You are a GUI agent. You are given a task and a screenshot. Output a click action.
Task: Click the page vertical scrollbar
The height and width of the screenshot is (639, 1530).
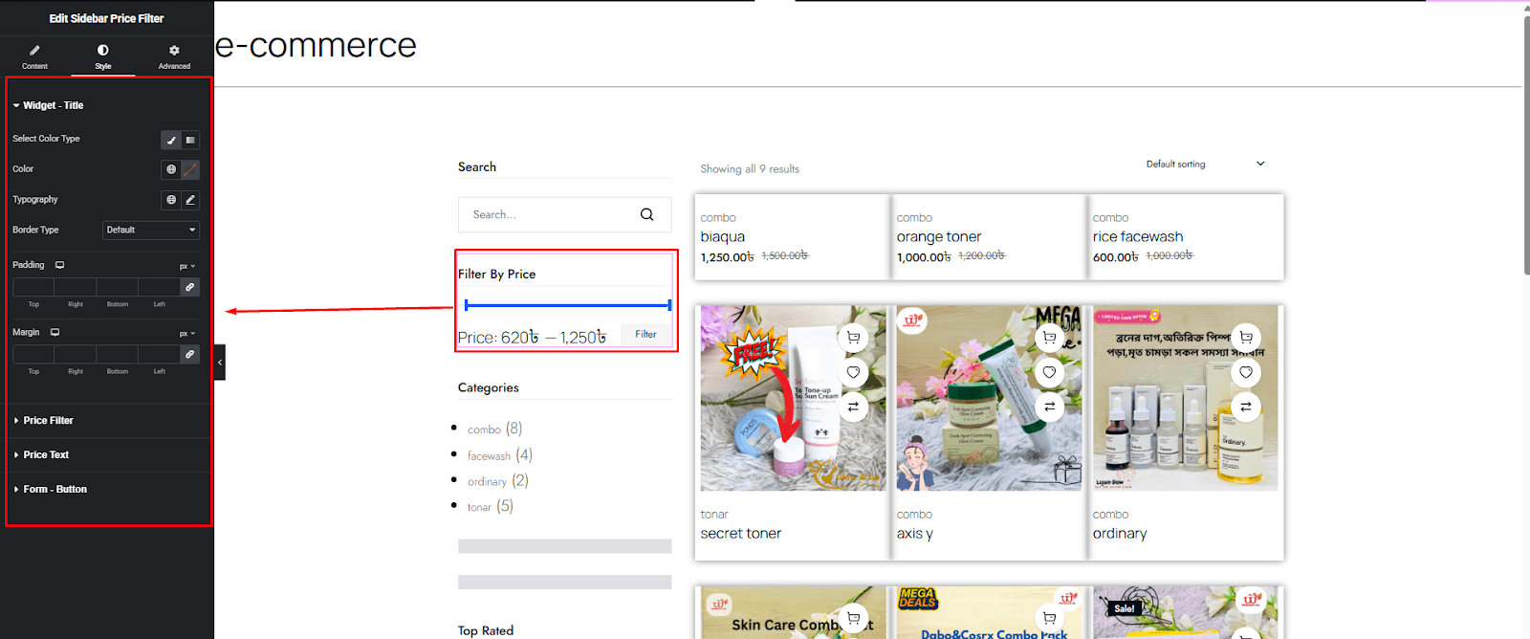[1525, 143]
